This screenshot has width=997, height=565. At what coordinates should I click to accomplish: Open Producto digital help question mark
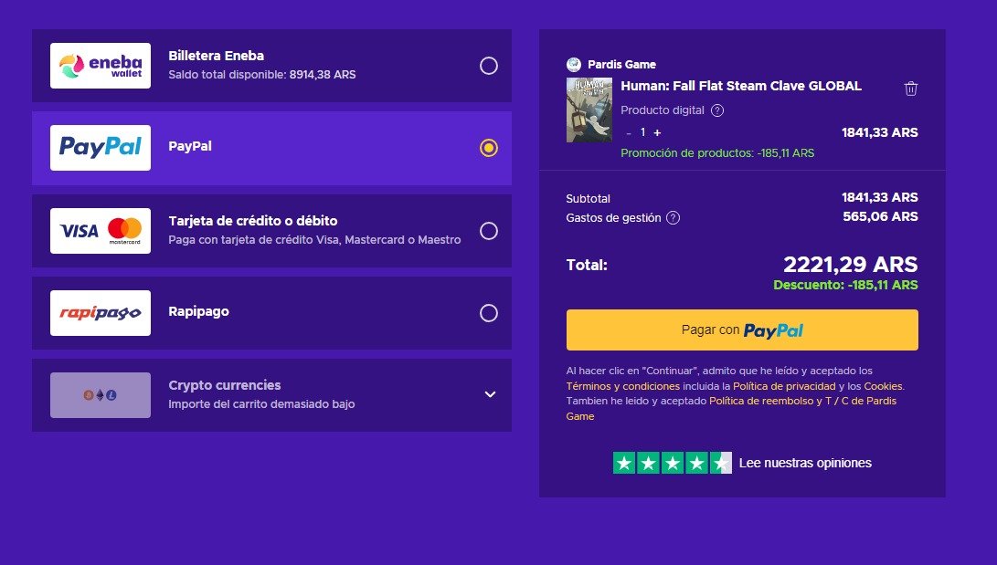tap(717, 110)
